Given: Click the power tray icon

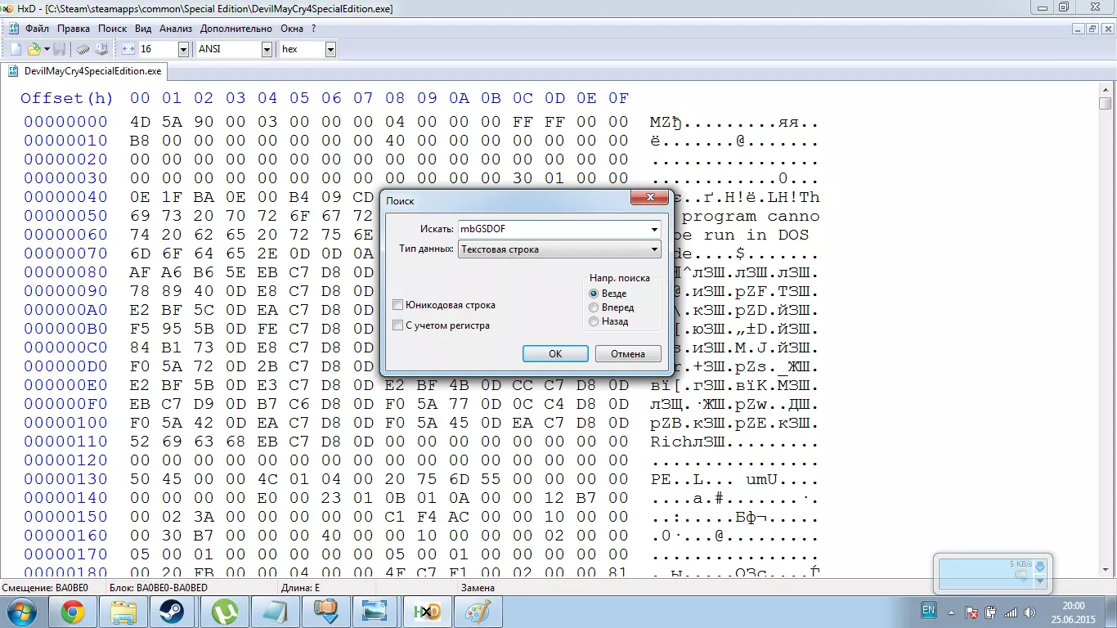Looking at the screenshot, I should point(991,612).
